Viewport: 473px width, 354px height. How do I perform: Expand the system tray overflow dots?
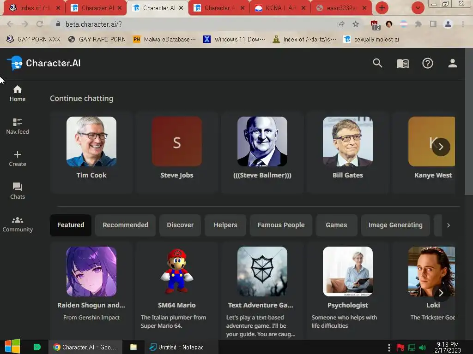(389, 348)
